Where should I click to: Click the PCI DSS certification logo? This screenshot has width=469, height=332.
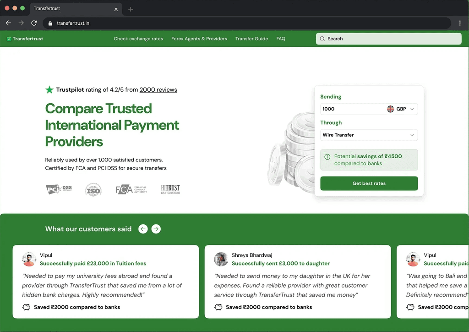pyautogui.click(x=59, y=189)
